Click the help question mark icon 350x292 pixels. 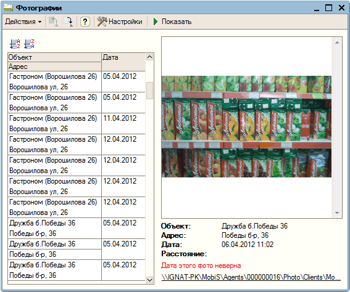coord(85,22)
